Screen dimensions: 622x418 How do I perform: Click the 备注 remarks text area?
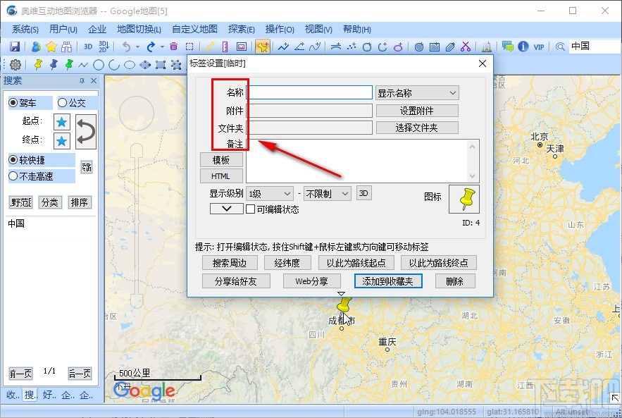363,161
